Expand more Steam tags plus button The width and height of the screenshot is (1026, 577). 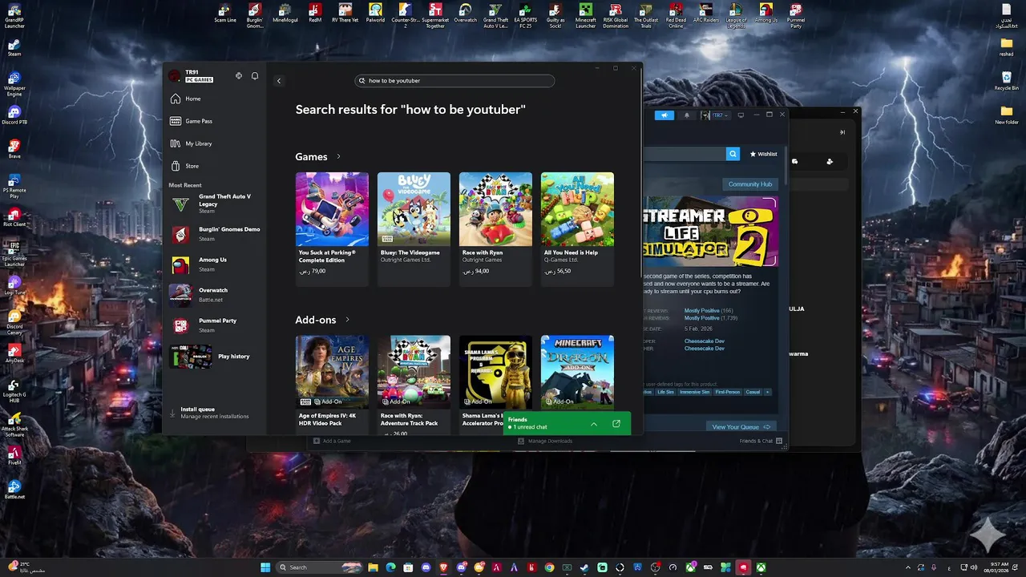coord(767,392)
